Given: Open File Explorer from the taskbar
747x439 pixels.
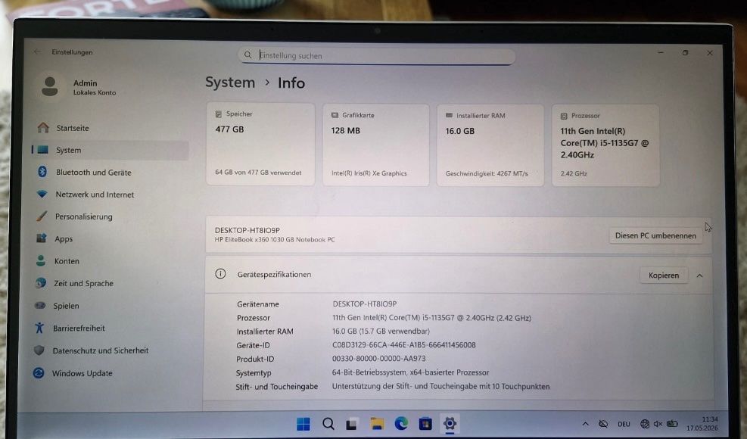Looking at the screenshot, I should pos(377,424).
